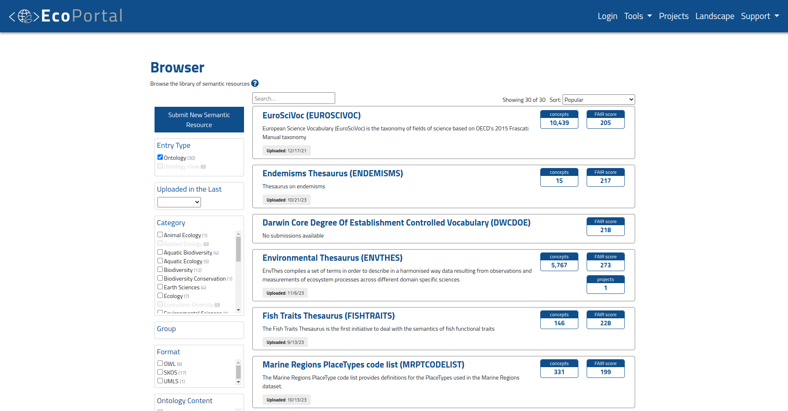Screen dimensions: 788x411
Task: Open the Sort dropdown showing Popular
Action: [598, 99]
